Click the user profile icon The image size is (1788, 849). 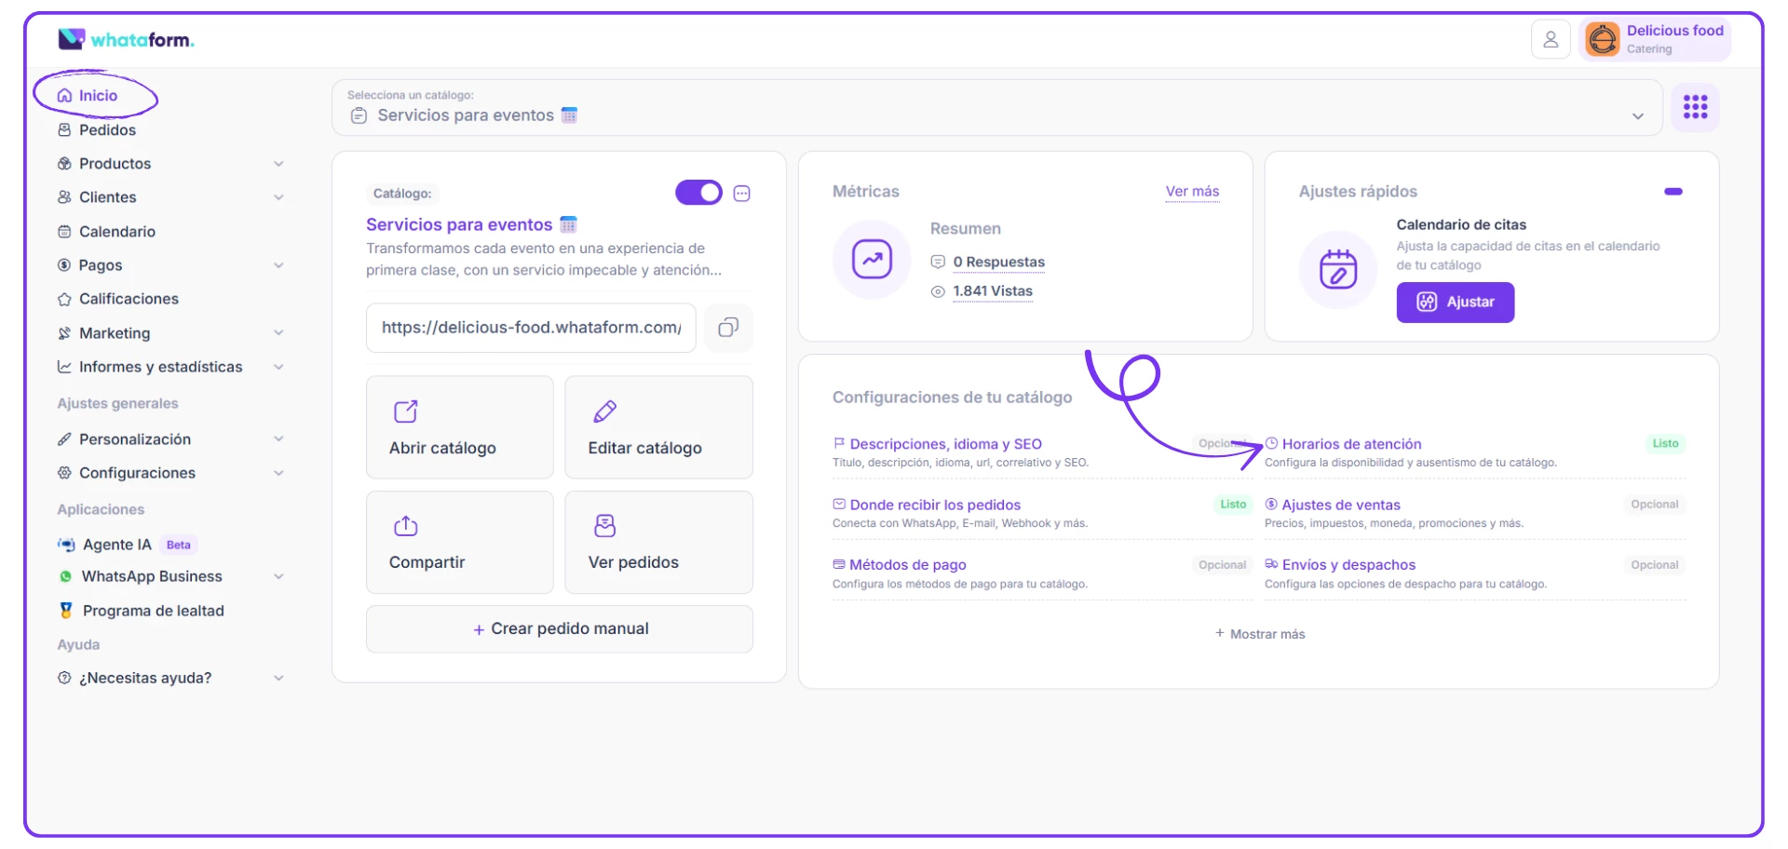1551,40
